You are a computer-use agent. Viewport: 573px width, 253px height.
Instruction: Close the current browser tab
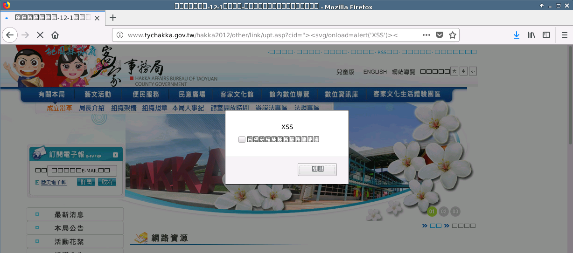(97, 18)
